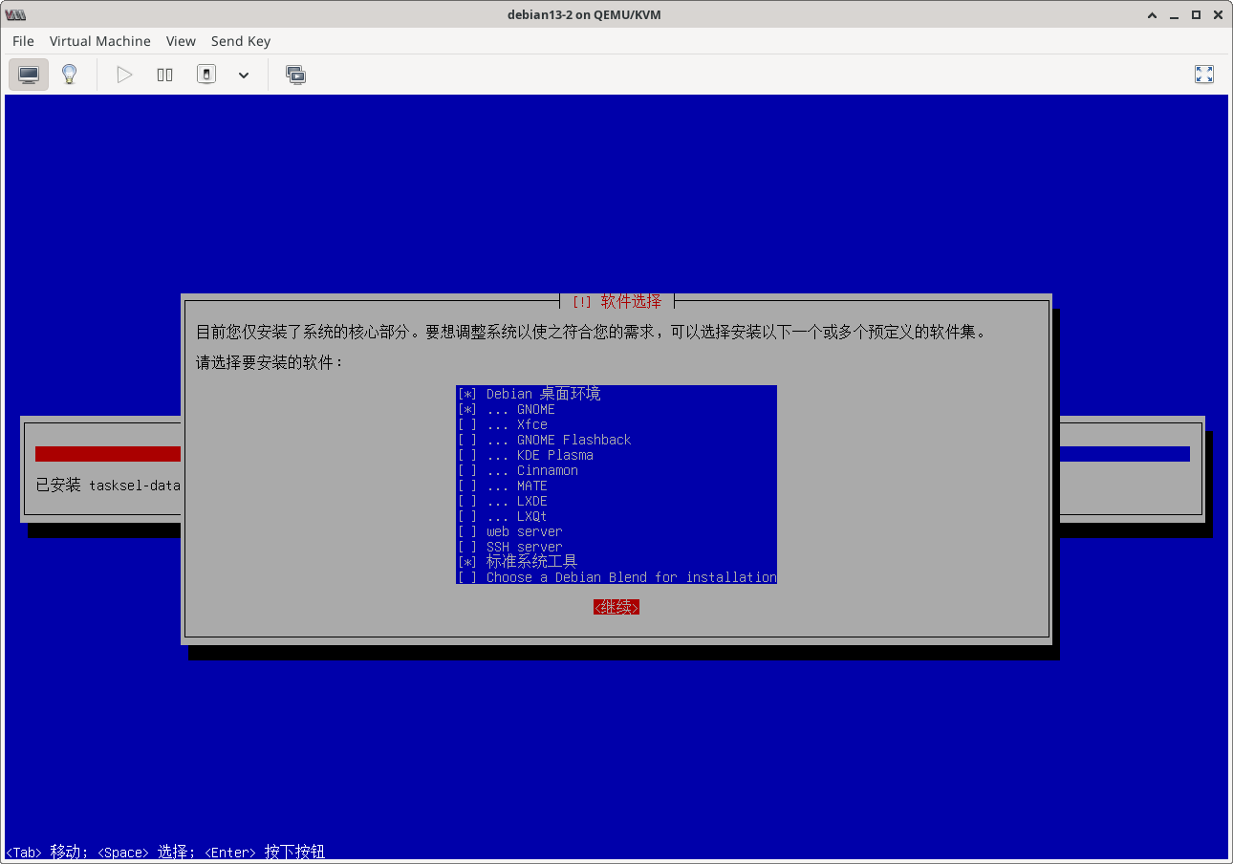1233x864 pixels.
Task: Open the Send Key menu
Action: pos(241,41)
